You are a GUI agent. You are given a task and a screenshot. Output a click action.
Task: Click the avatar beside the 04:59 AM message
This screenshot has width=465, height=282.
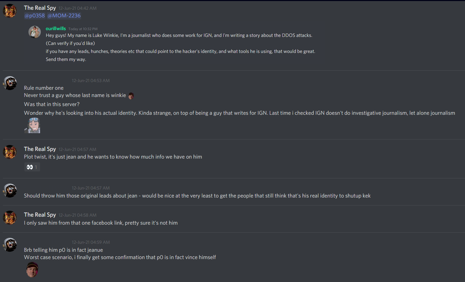pyautogui.click(x=10, y=245)
